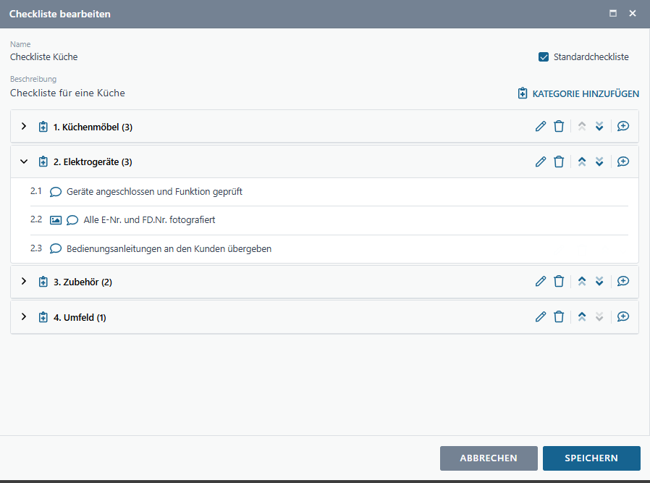Expand the 3. Zubehör category
This screenshot has width=650, height=483.
(23, 282)
